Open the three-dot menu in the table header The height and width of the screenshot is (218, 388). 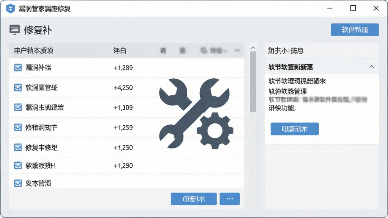coord(237,50)
